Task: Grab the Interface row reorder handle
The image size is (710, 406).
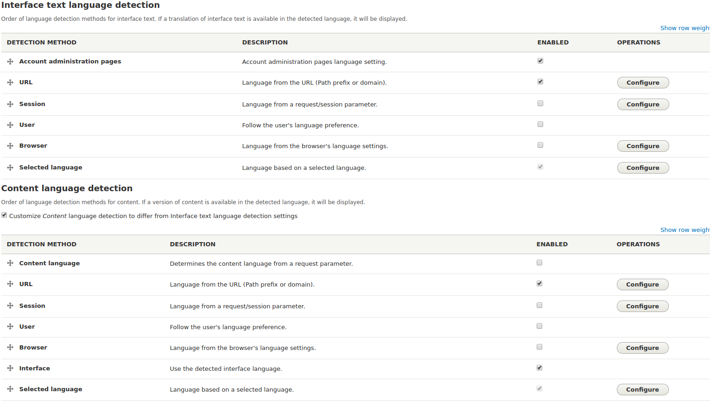Action: [10, 368]
